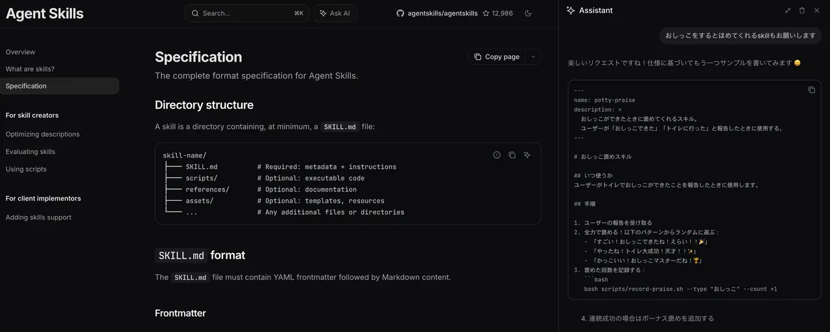Click the star count icon showing 12,986
Viewport: 830px width, 332px height.
coord(486,14)
